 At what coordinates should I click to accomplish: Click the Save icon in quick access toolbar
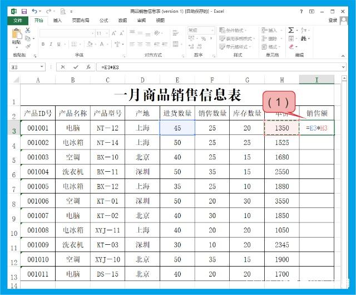24,11
